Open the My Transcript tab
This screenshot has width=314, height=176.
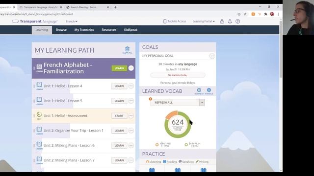tap(84, 30)
